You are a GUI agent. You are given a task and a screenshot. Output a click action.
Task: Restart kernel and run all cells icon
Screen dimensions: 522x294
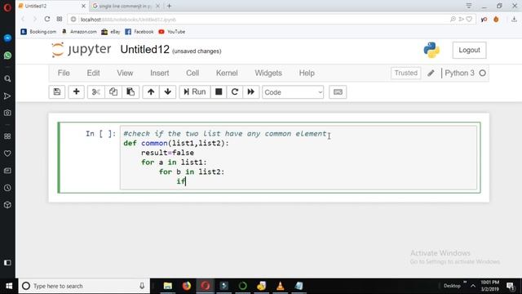(x=251, y=92)
